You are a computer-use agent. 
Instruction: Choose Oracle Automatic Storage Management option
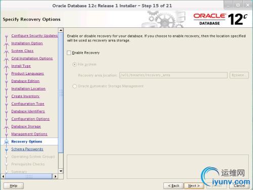point(74,86)
